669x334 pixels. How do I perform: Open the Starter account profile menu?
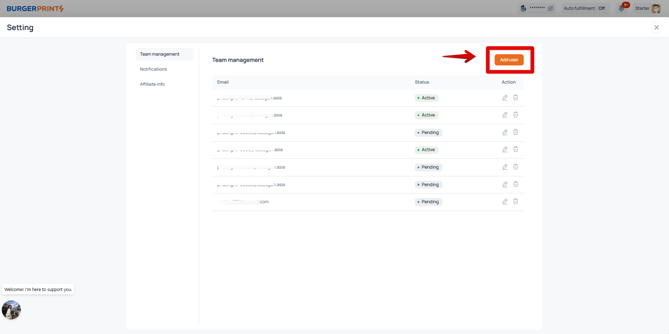[x=647, y=8]
